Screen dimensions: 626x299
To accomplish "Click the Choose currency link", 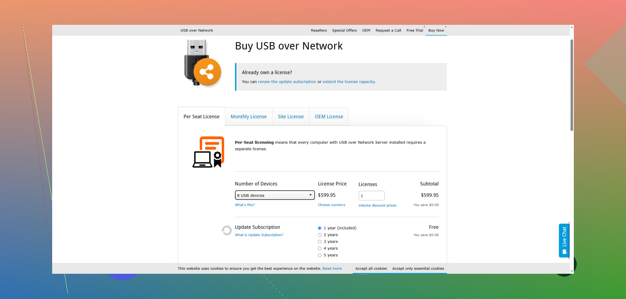I will [332, 205].
